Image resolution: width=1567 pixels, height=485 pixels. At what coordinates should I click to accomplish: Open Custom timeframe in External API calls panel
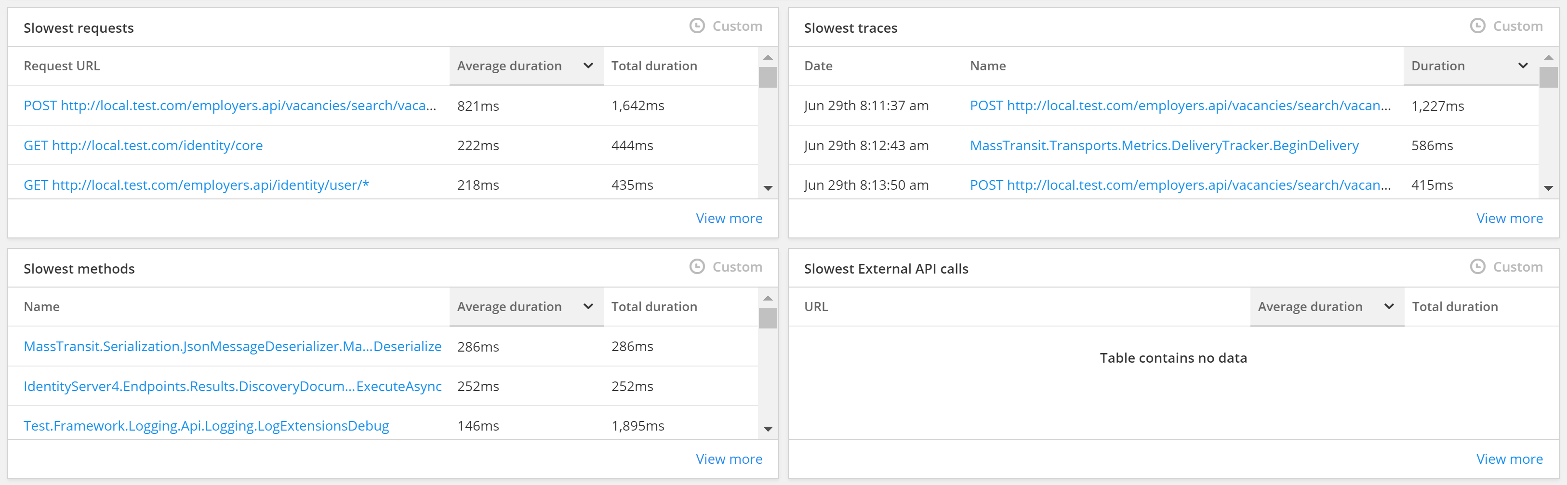1518,267
